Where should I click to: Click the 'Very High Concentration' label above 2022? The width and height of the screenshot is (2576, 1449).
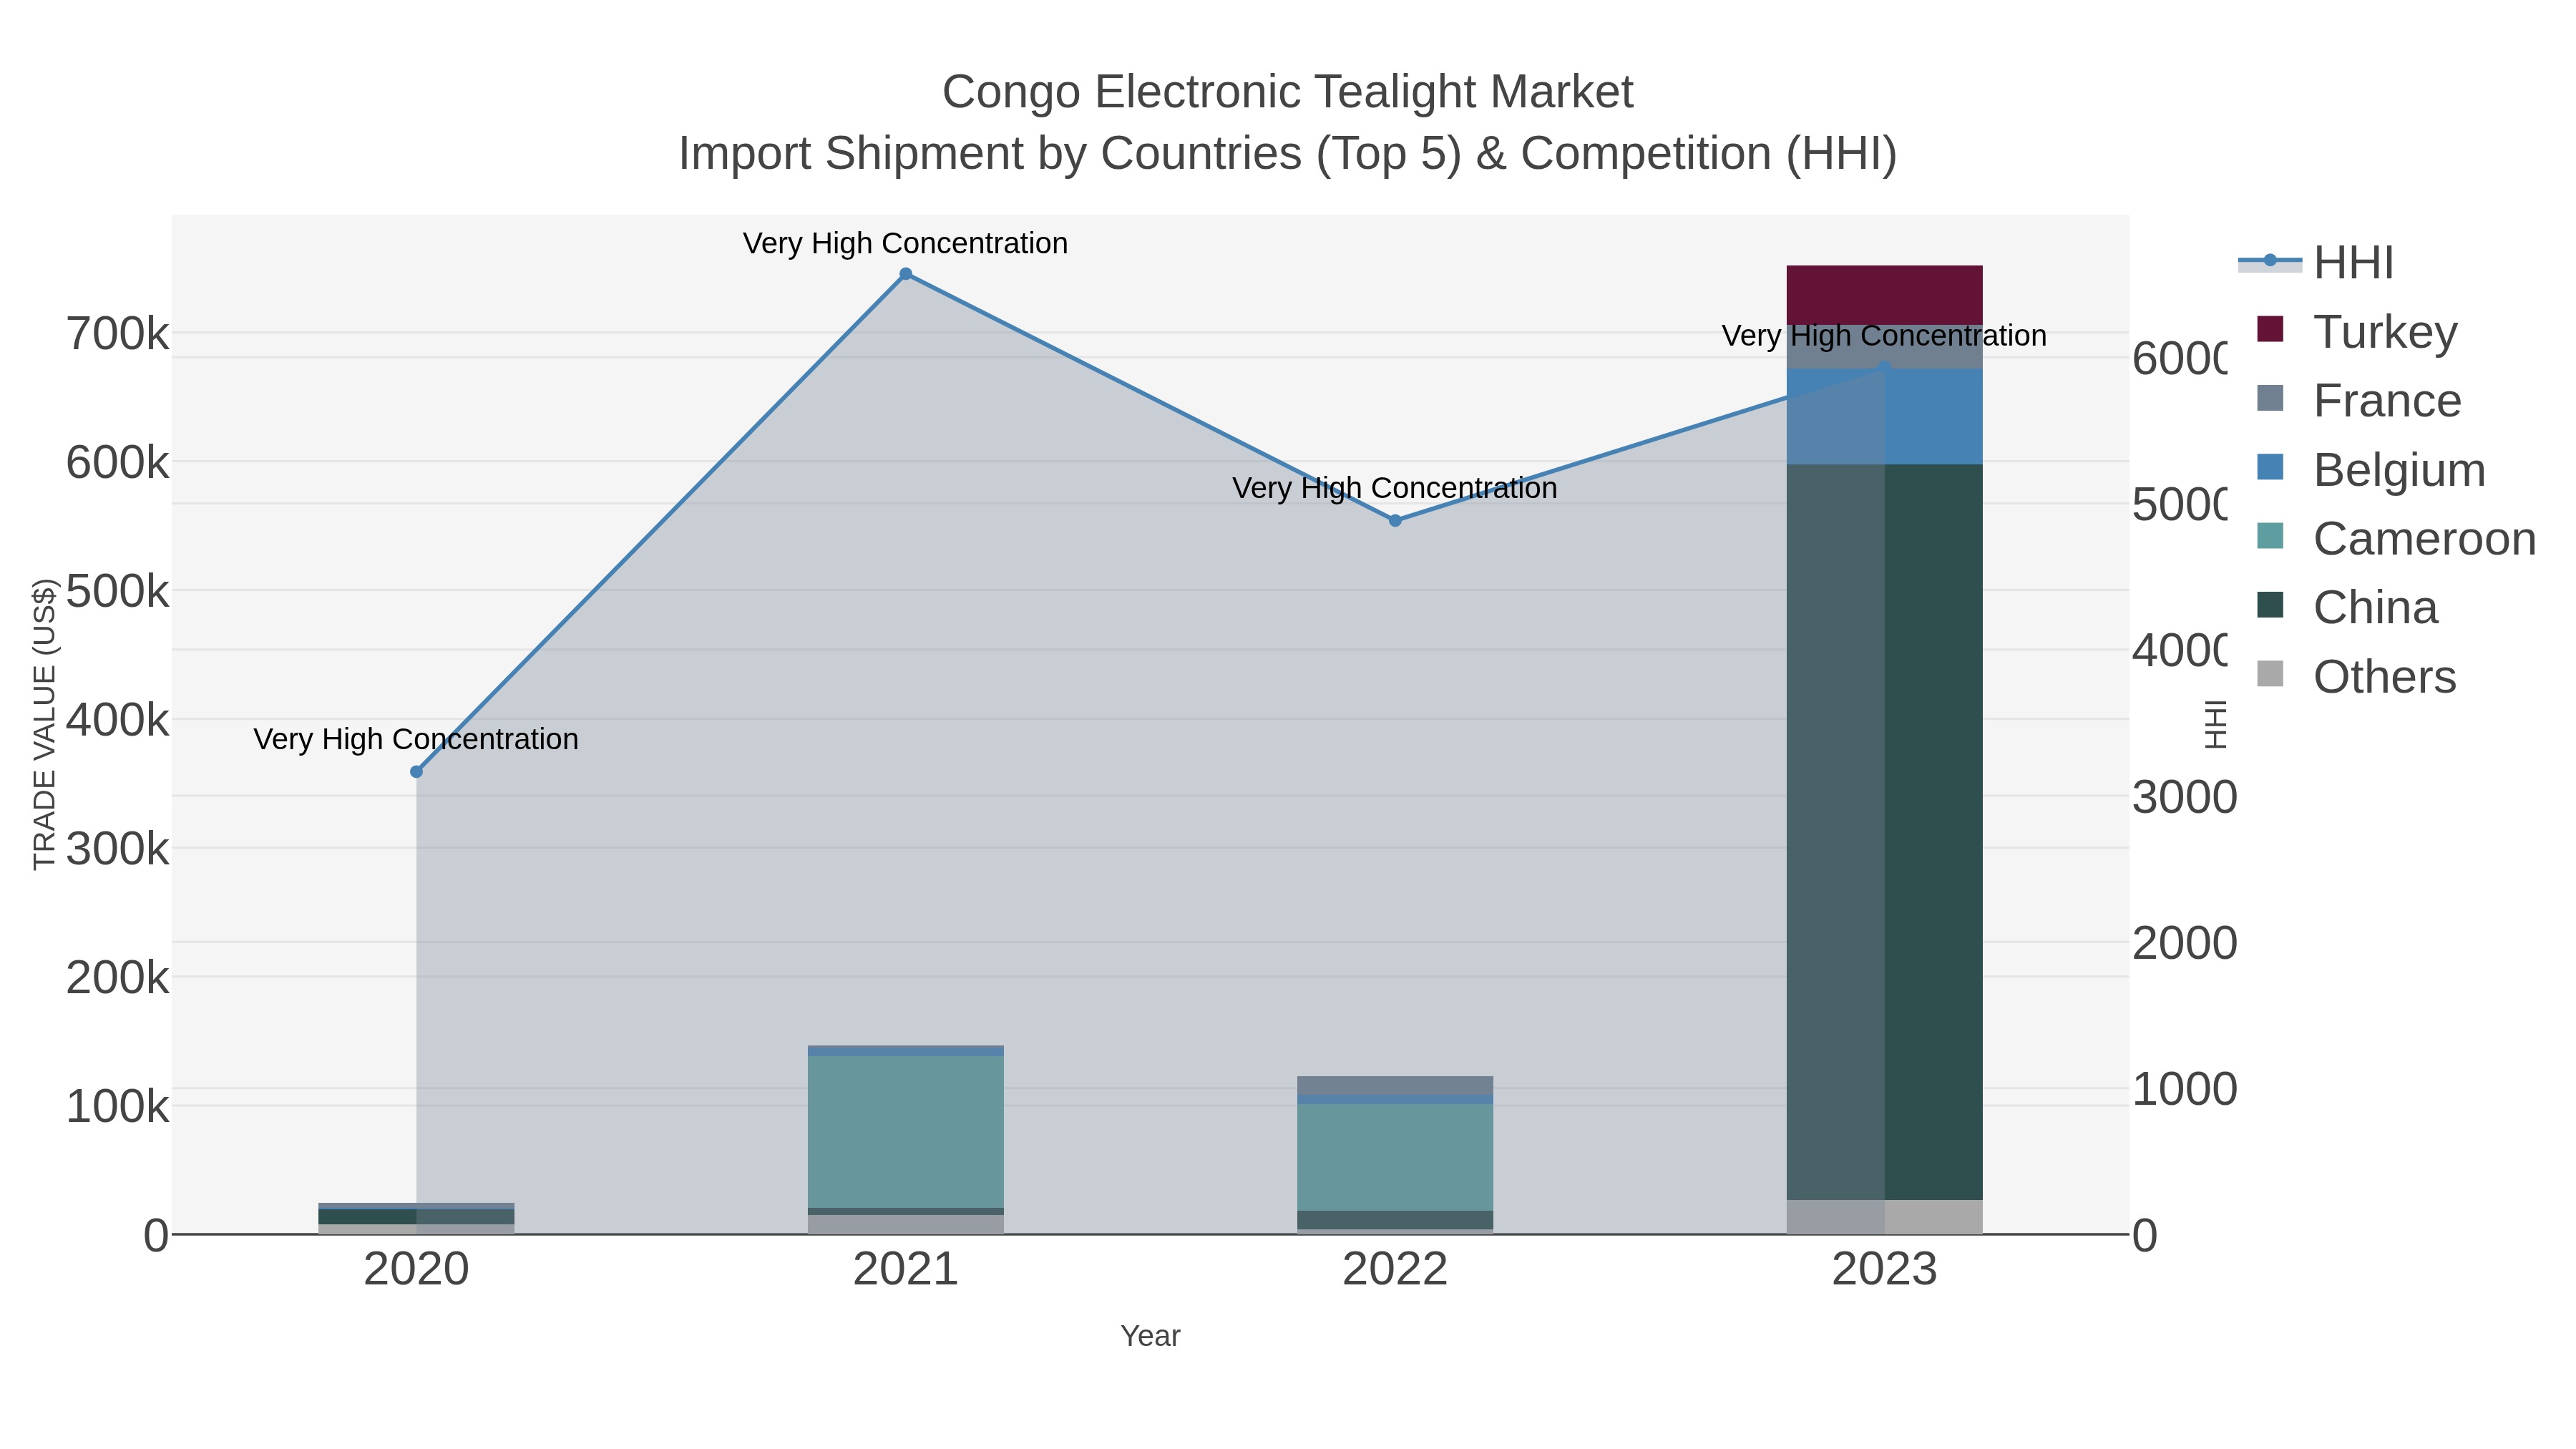[x=1395, y=489]
